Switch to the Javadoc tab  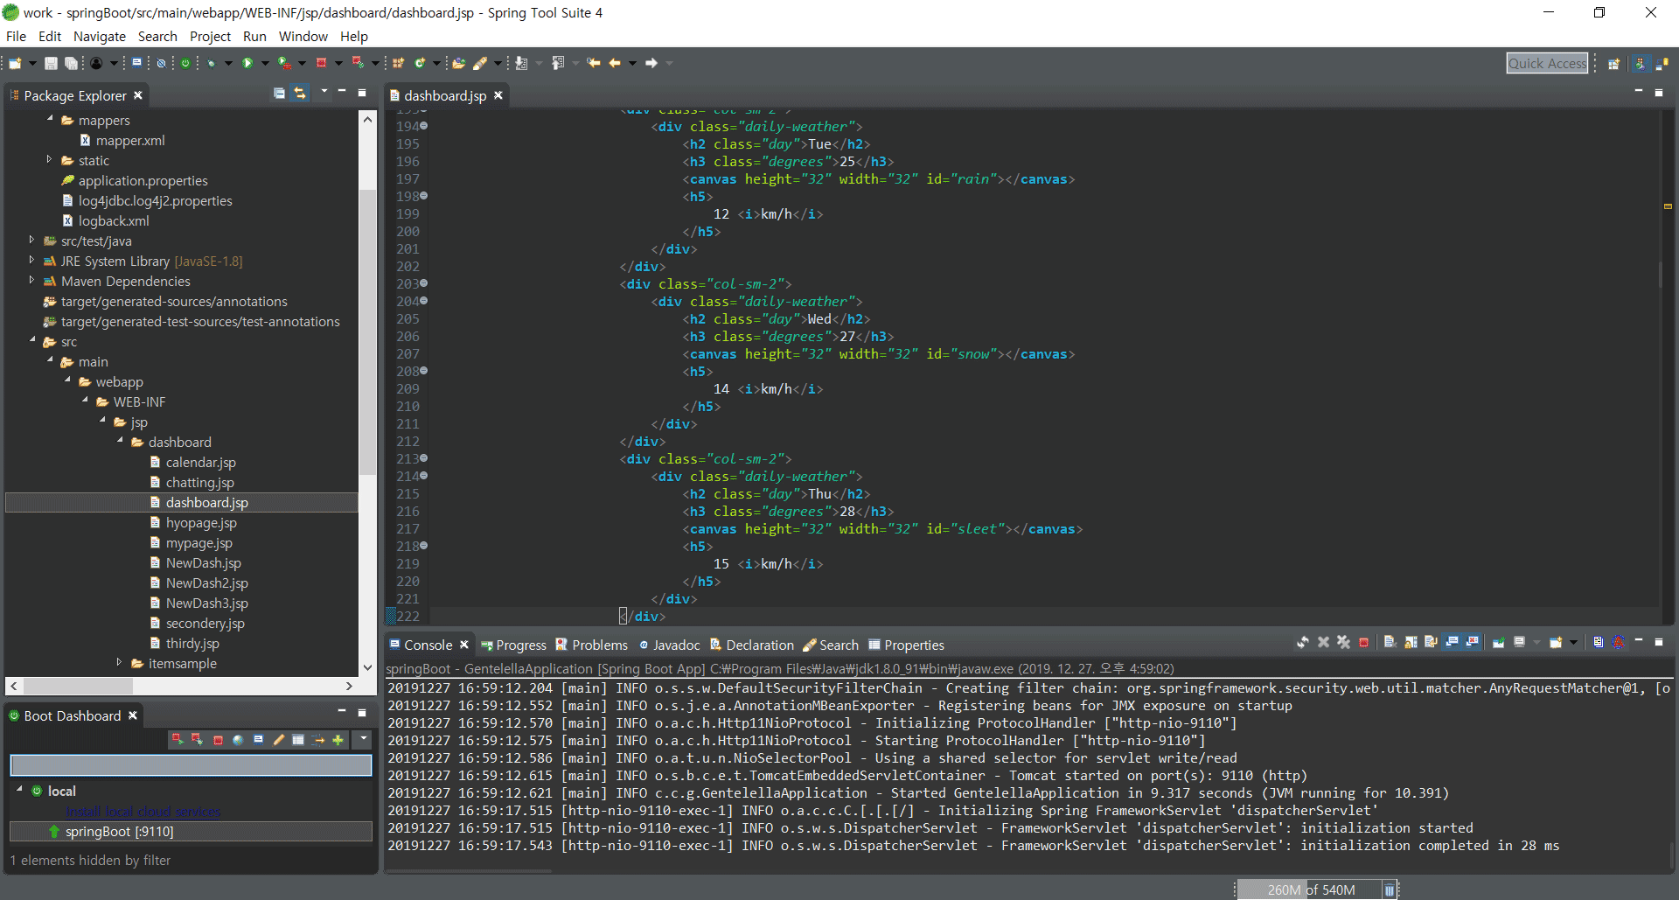[670, 645]
